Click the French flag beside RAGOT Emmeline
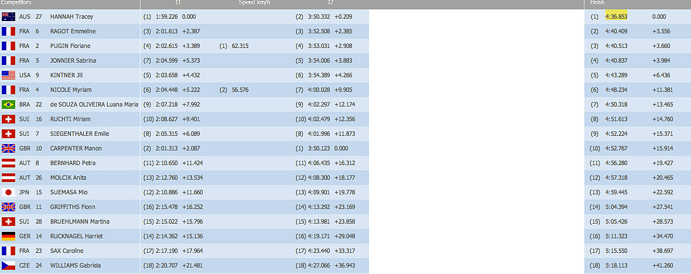The image size is (691, 274). 8,31
